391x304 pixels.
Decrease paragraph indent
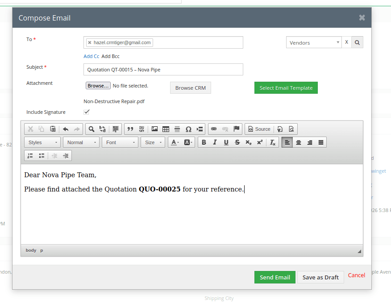[54, 156]
